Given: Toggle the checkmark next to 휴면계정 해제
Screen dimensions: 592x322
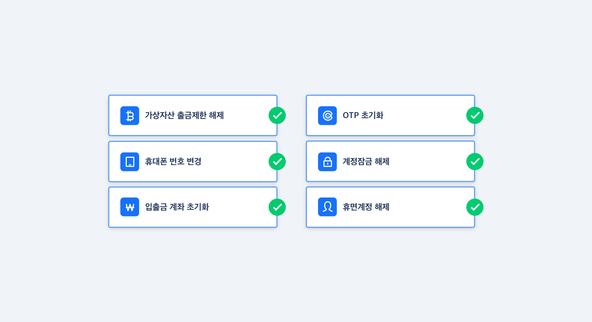Looking at the screenshot, I should [475, 207].
